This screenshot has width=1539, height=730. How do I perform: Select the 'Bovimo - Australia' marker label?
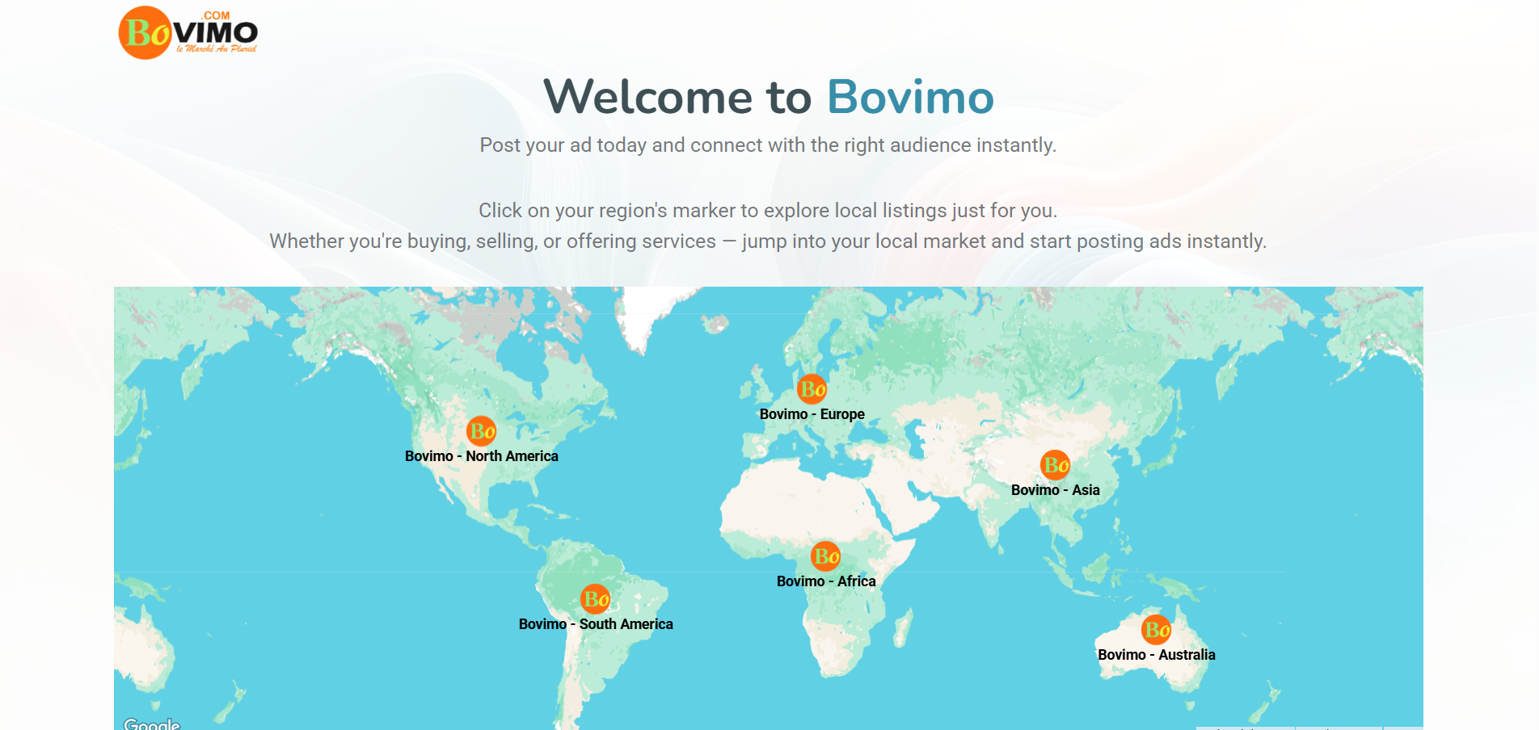pos(1156,655)
